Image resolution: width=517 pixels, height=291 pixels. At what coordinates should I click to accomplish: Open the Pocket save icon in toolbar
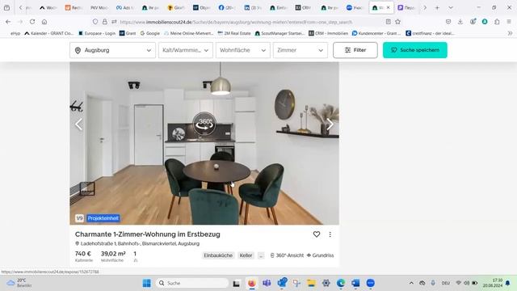(448, 22)
